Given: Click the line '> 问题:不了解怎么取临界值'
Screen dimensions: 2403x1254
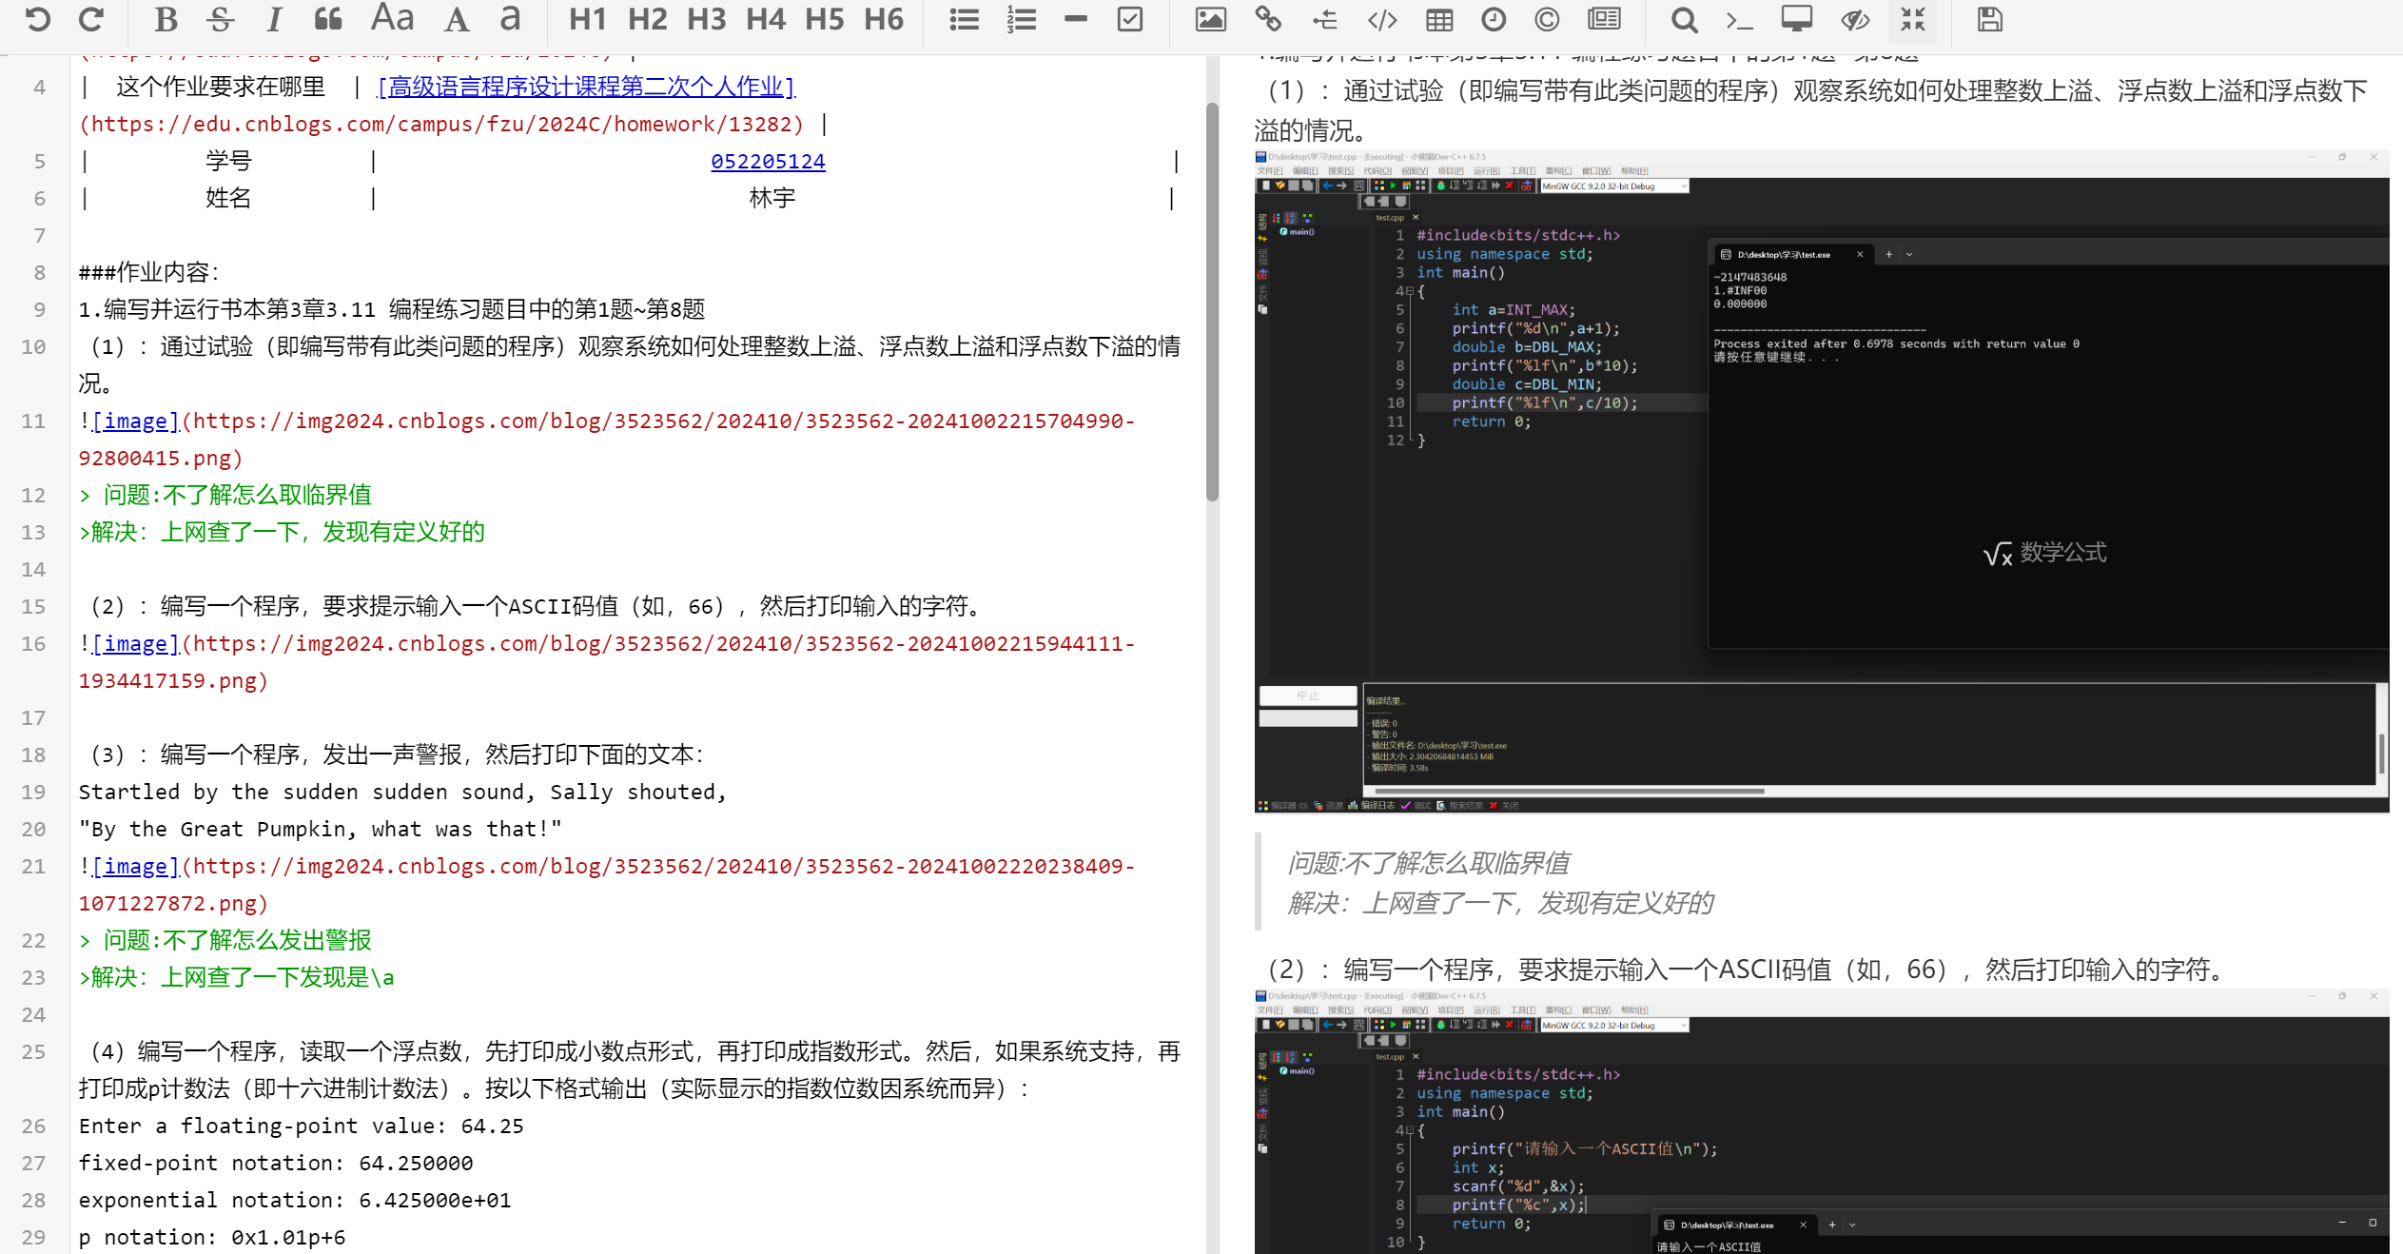Looking at the screenshot, I should 225,495.
